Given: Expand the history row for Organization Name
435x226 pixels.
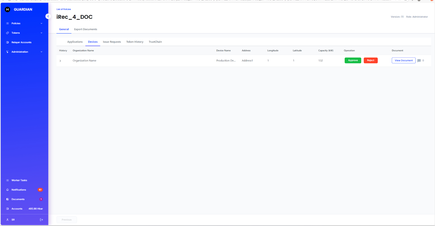Looking at the screenshot, I should [60, 61].
